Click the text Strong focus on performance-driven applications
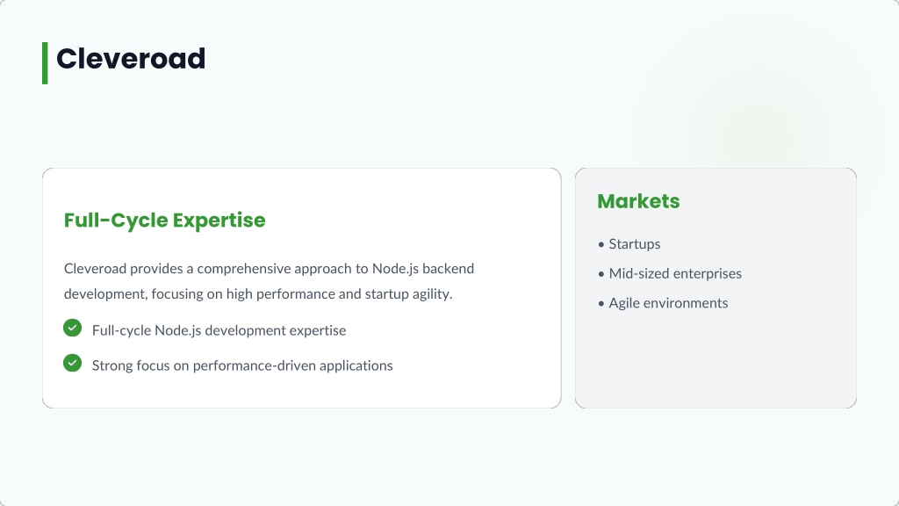Screen dimensions: 899x506 242,365
